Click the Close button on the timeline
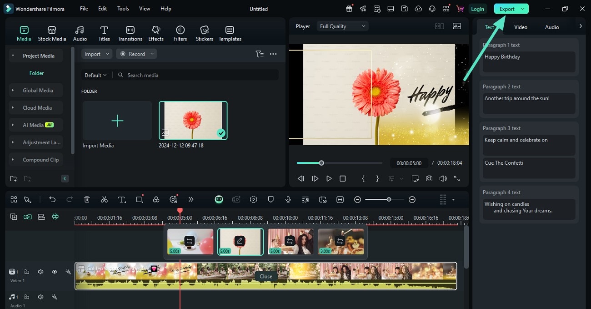 pyautogui.click(x=266, y=276)
